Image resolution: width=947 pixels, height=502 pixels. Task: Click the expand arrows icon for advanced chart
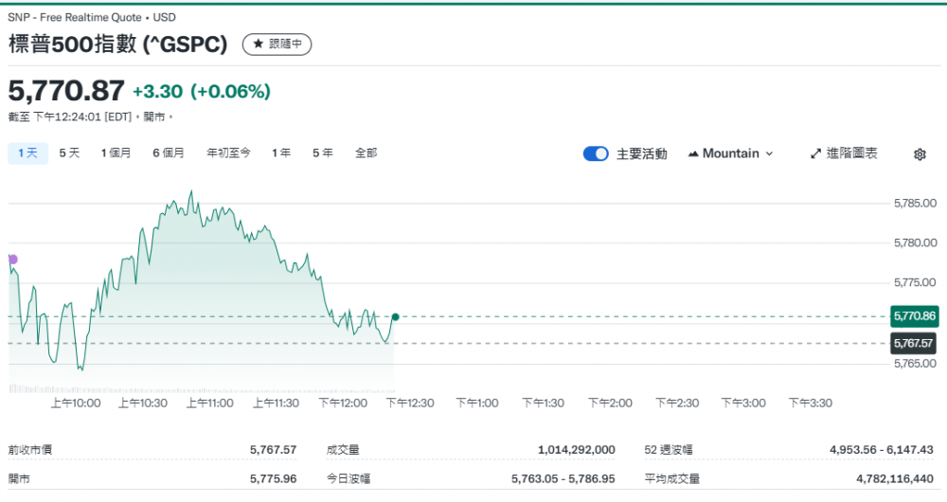(816, 153)
